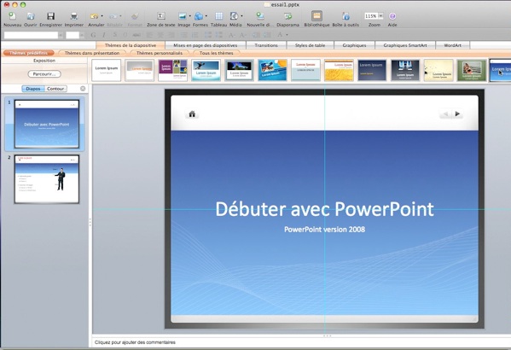Apply the plain white Lorem Ipsum theme
511x350 pixels.
tap(107, 70)
